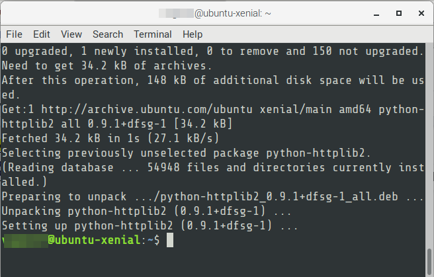The height and width of the screenshot is (277, 434).
Task: Click 'Selecting previously unselected package' line
Action: pos(186,153)
